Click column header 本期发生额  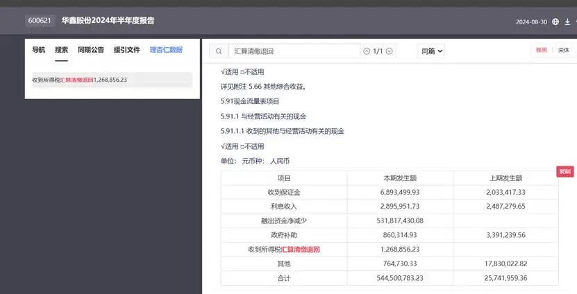tap(400, 178)
